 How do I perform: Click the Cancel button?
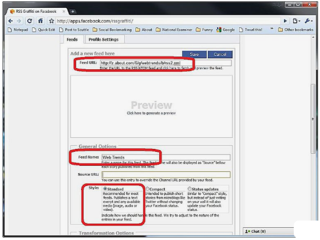220,54
